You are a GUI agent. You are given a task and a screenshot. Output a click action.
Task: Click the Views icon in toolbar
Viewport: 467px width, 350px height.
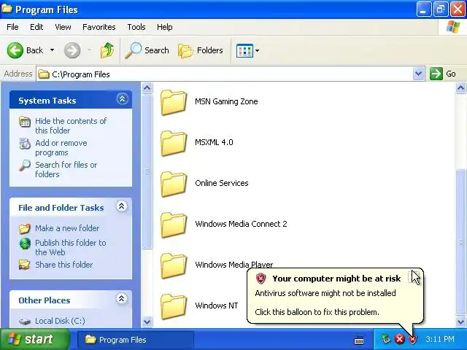click(244, 50)
